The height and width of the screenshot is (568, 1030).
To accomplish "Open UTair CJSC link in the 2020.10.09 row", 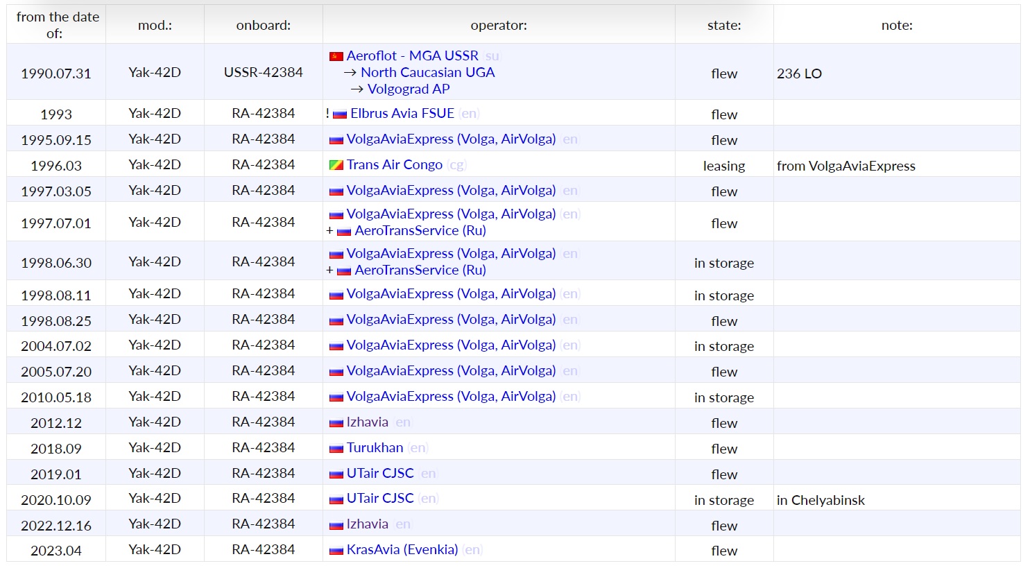I will [x=380, y=498].
